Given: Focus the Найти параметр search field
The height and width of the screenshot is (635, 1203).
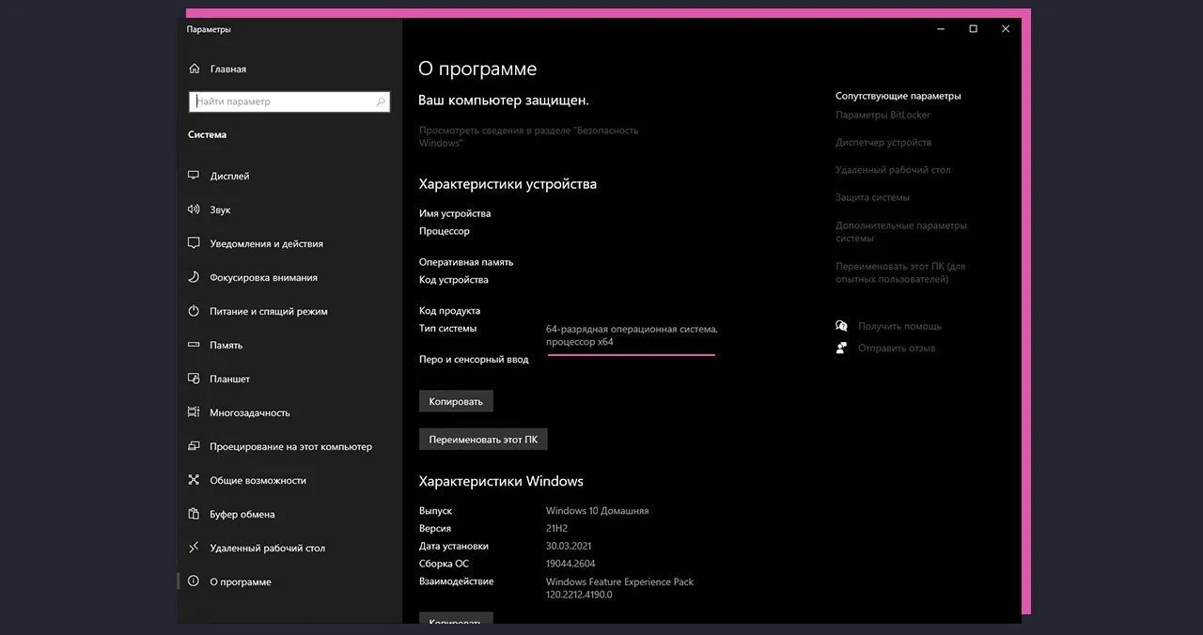Looking at the screenshot, I should coord(290,101).
